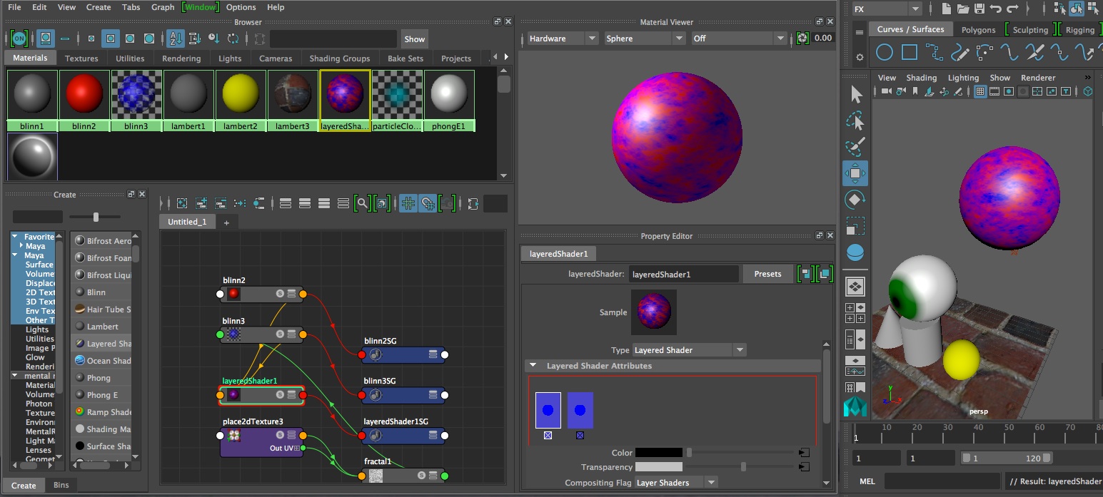This screenshot has height=497, width=1103.
Task: Activate the Move tool
Action: 855,173
